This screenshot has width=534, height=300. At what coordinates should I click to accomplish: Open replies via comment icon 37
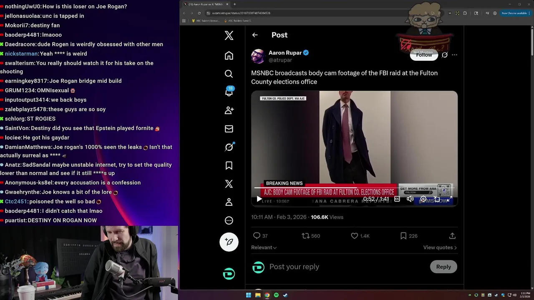pos(260,236)
